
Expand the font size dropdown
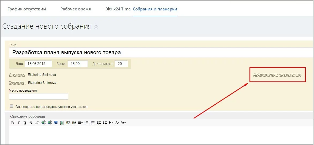tap(117, 123)
